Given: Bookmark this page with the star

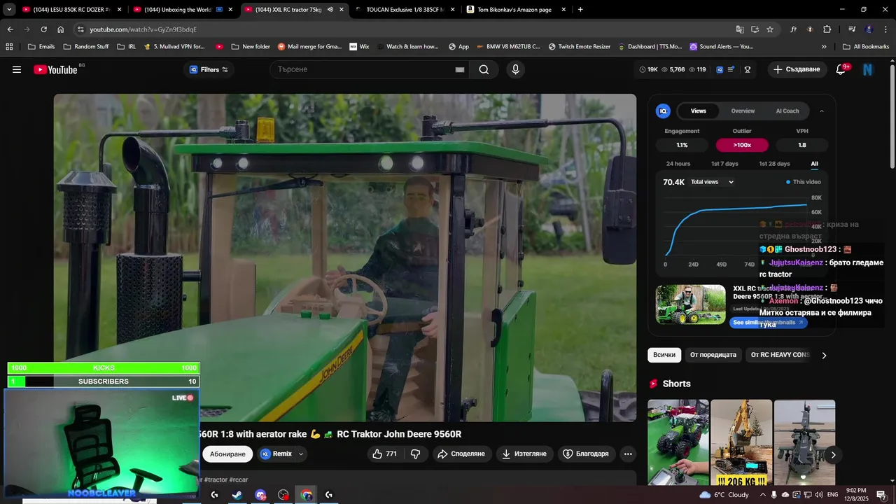Looking at the screenshot, I should tap(770, 29).
